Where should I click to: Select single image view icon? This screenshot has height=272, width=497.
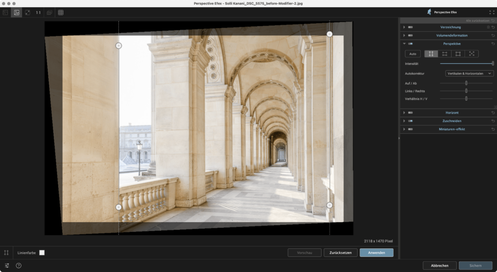[17, 13]
